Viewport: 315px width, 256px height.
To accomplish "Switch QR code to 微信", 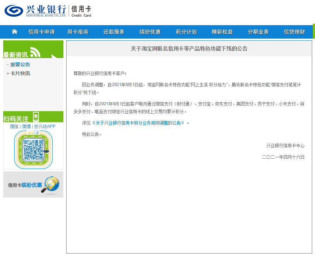I will coord(14,126).
